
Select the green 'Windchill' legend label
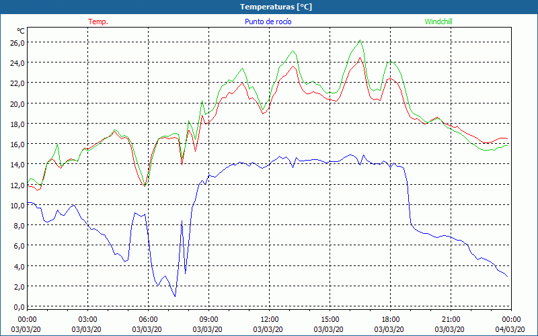coord(438,22)
